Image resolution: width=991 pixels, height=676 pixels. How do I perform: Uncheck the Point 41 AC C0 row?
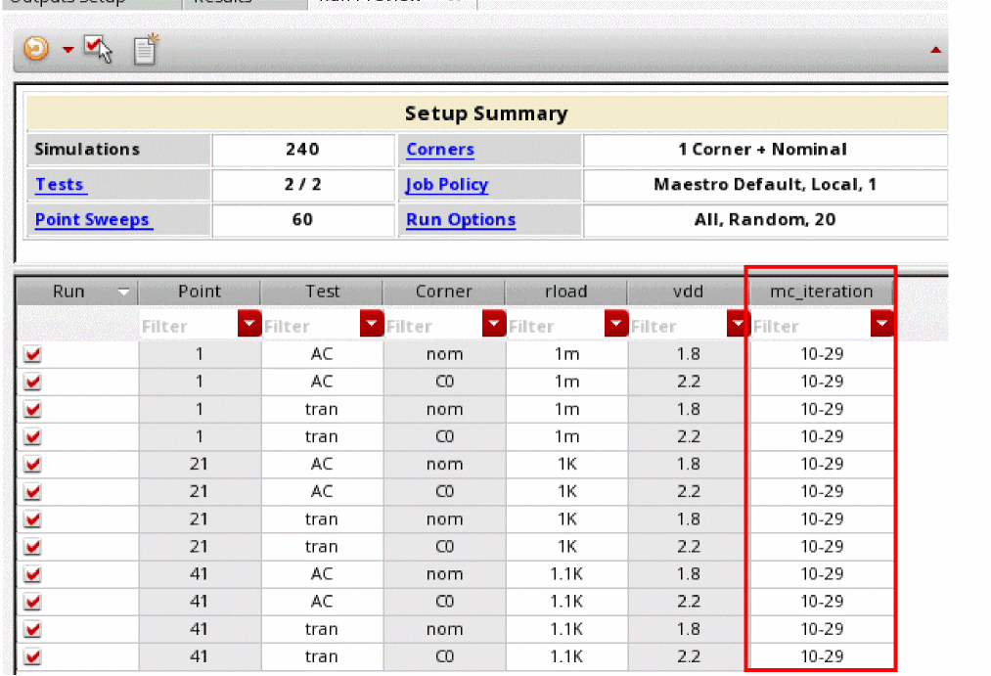[x=33, y=602]
